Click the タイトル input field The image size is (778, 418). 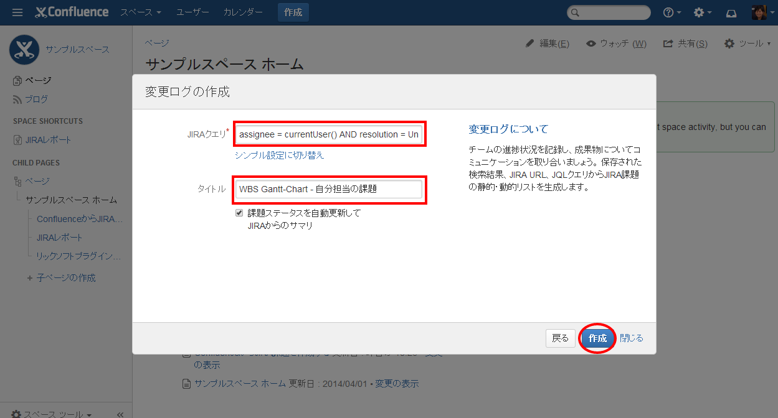click(x=329, y=189)
